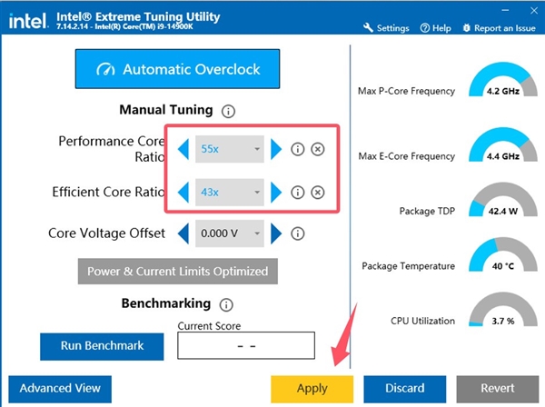545x407 pixels.
Task: Start Automatic Overclock
Action: (178, 69)
